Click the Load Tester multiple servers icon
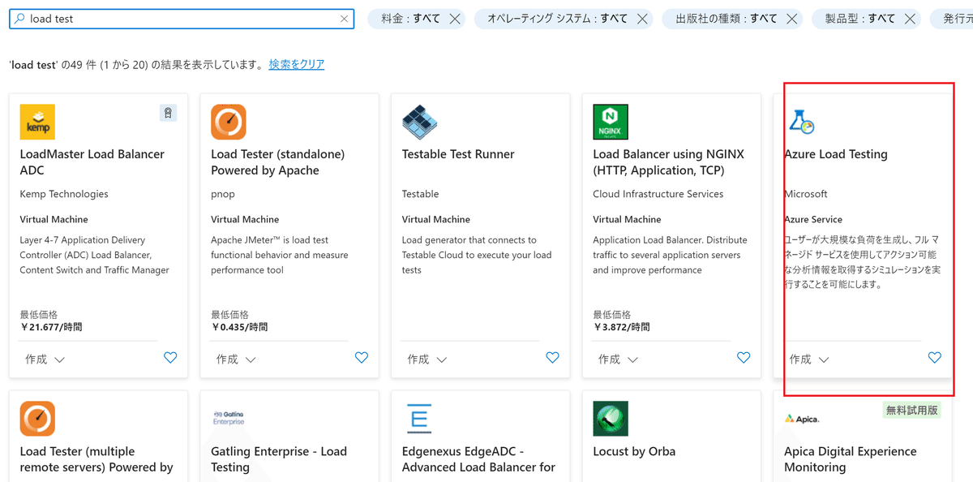This screenshot has width=973, height=482. click(x=37, y=419)
